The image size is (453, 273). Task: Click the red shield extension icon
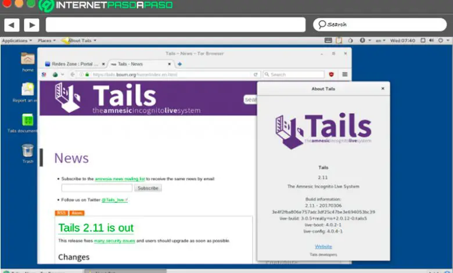point(332,74)
